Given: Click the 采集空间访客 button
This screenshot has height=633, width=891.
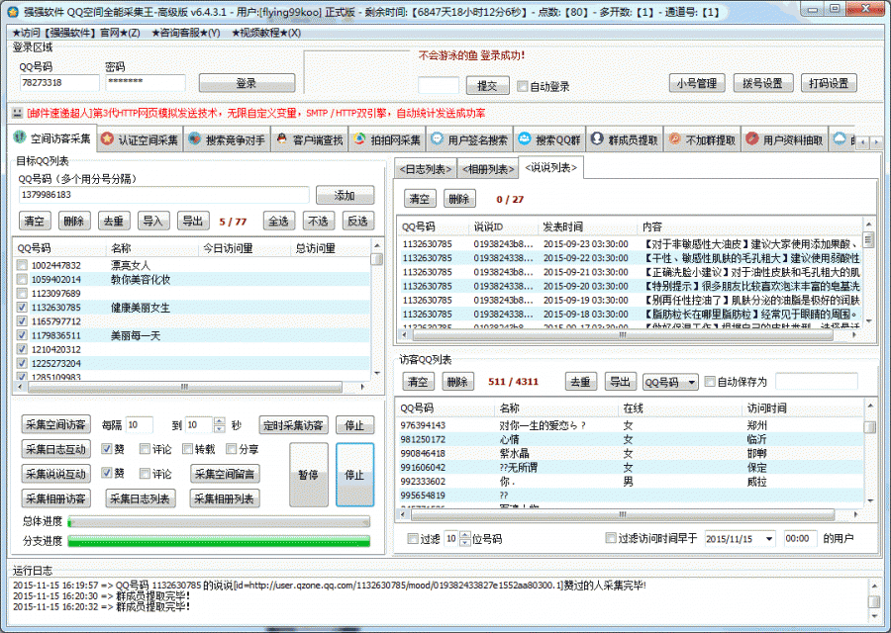Looking at the screenshot, I should tap(55, 424).
